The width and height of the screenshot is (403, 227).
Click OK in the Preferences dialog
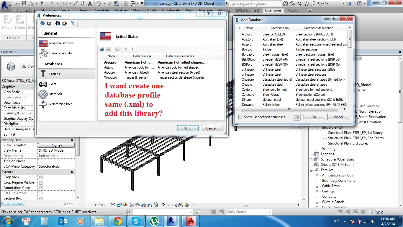pos(188,128)
